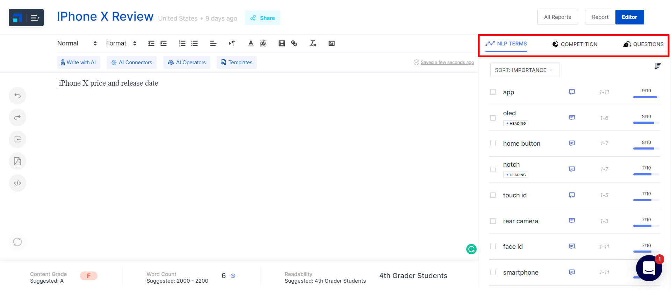Click the rear camera term label
The width and height of the screenshot is (671, 290).
pos(520,221)
